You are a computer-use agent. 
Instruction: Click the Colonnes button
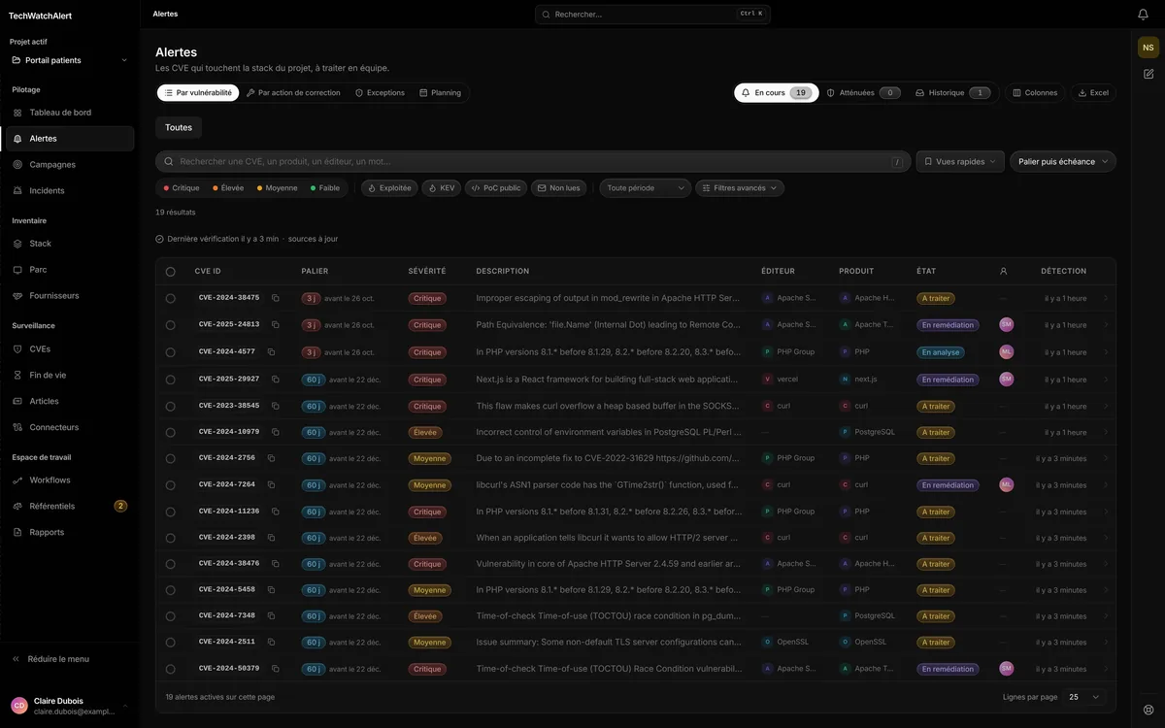(1035, 93)
